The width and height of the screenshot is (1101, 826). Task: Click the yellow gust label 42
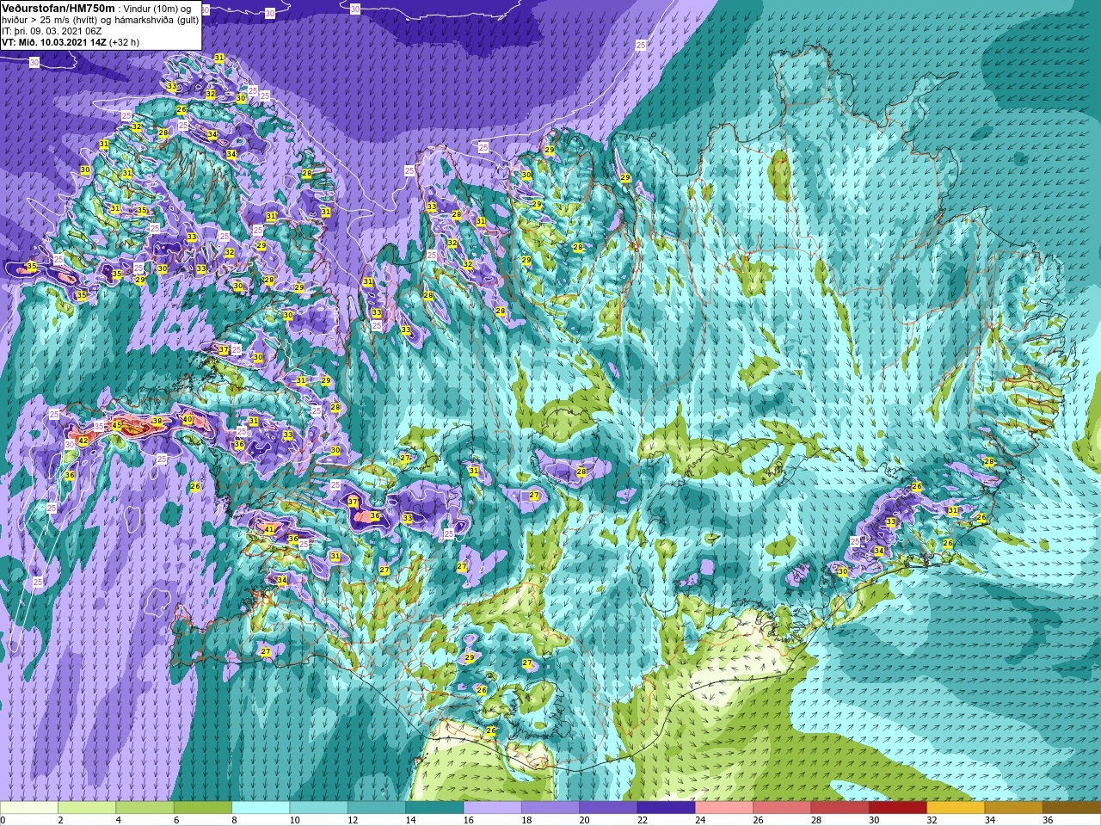click(x=83, y=441)
